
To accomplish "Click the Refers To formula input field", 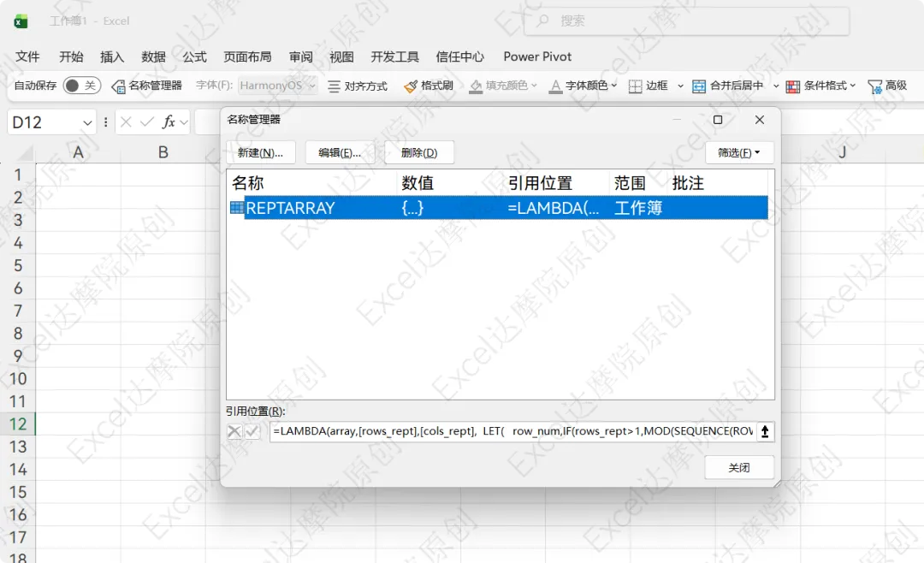I will coord(512,431).
